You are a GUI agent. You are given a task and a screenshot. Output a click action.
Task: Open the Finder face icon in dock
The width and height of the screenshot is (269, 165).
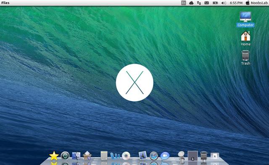click(76, 156)
